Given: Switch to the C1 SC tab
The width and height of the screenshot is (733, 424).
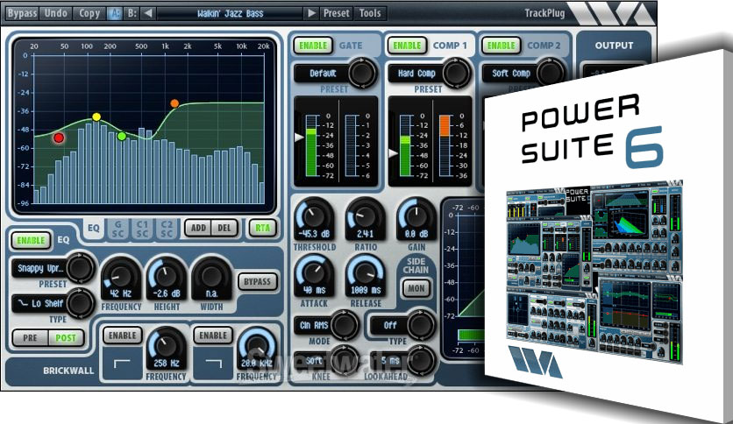Looking at the screenshot, I should point(142,229).
